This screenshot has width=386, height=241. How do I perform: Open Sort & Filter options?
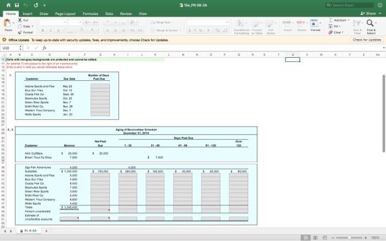coord(357,26)
